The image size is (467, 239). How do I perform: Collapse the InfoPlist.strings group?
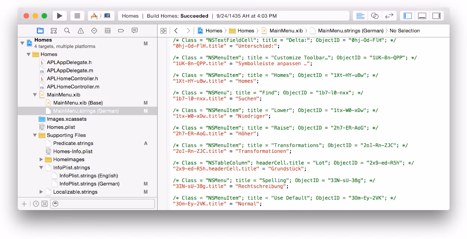point(41,167)
